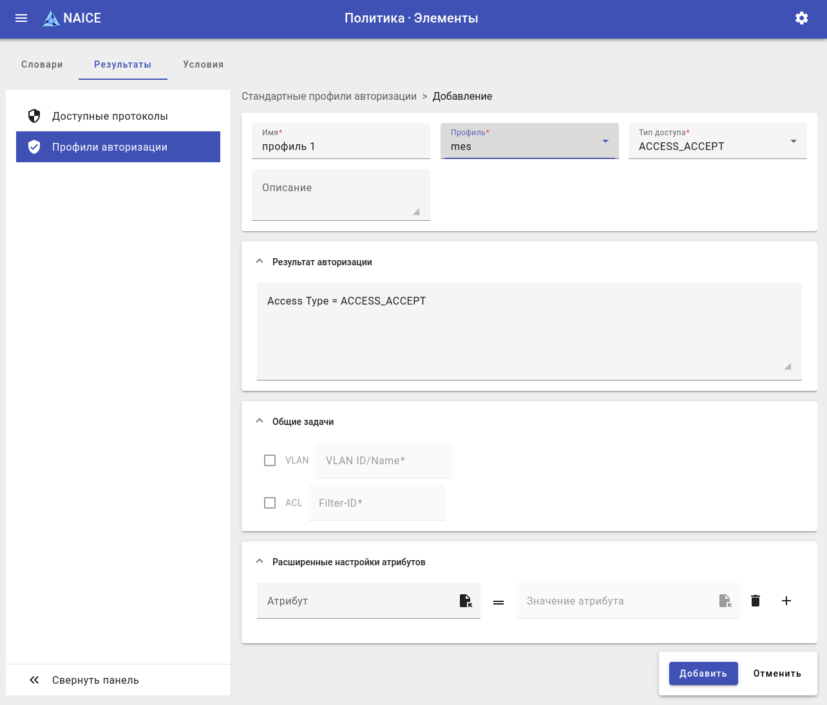The width and height of the screenshot is (827, 705).
Task: Switch to the Словари tab
Action: tap(42, 64)
